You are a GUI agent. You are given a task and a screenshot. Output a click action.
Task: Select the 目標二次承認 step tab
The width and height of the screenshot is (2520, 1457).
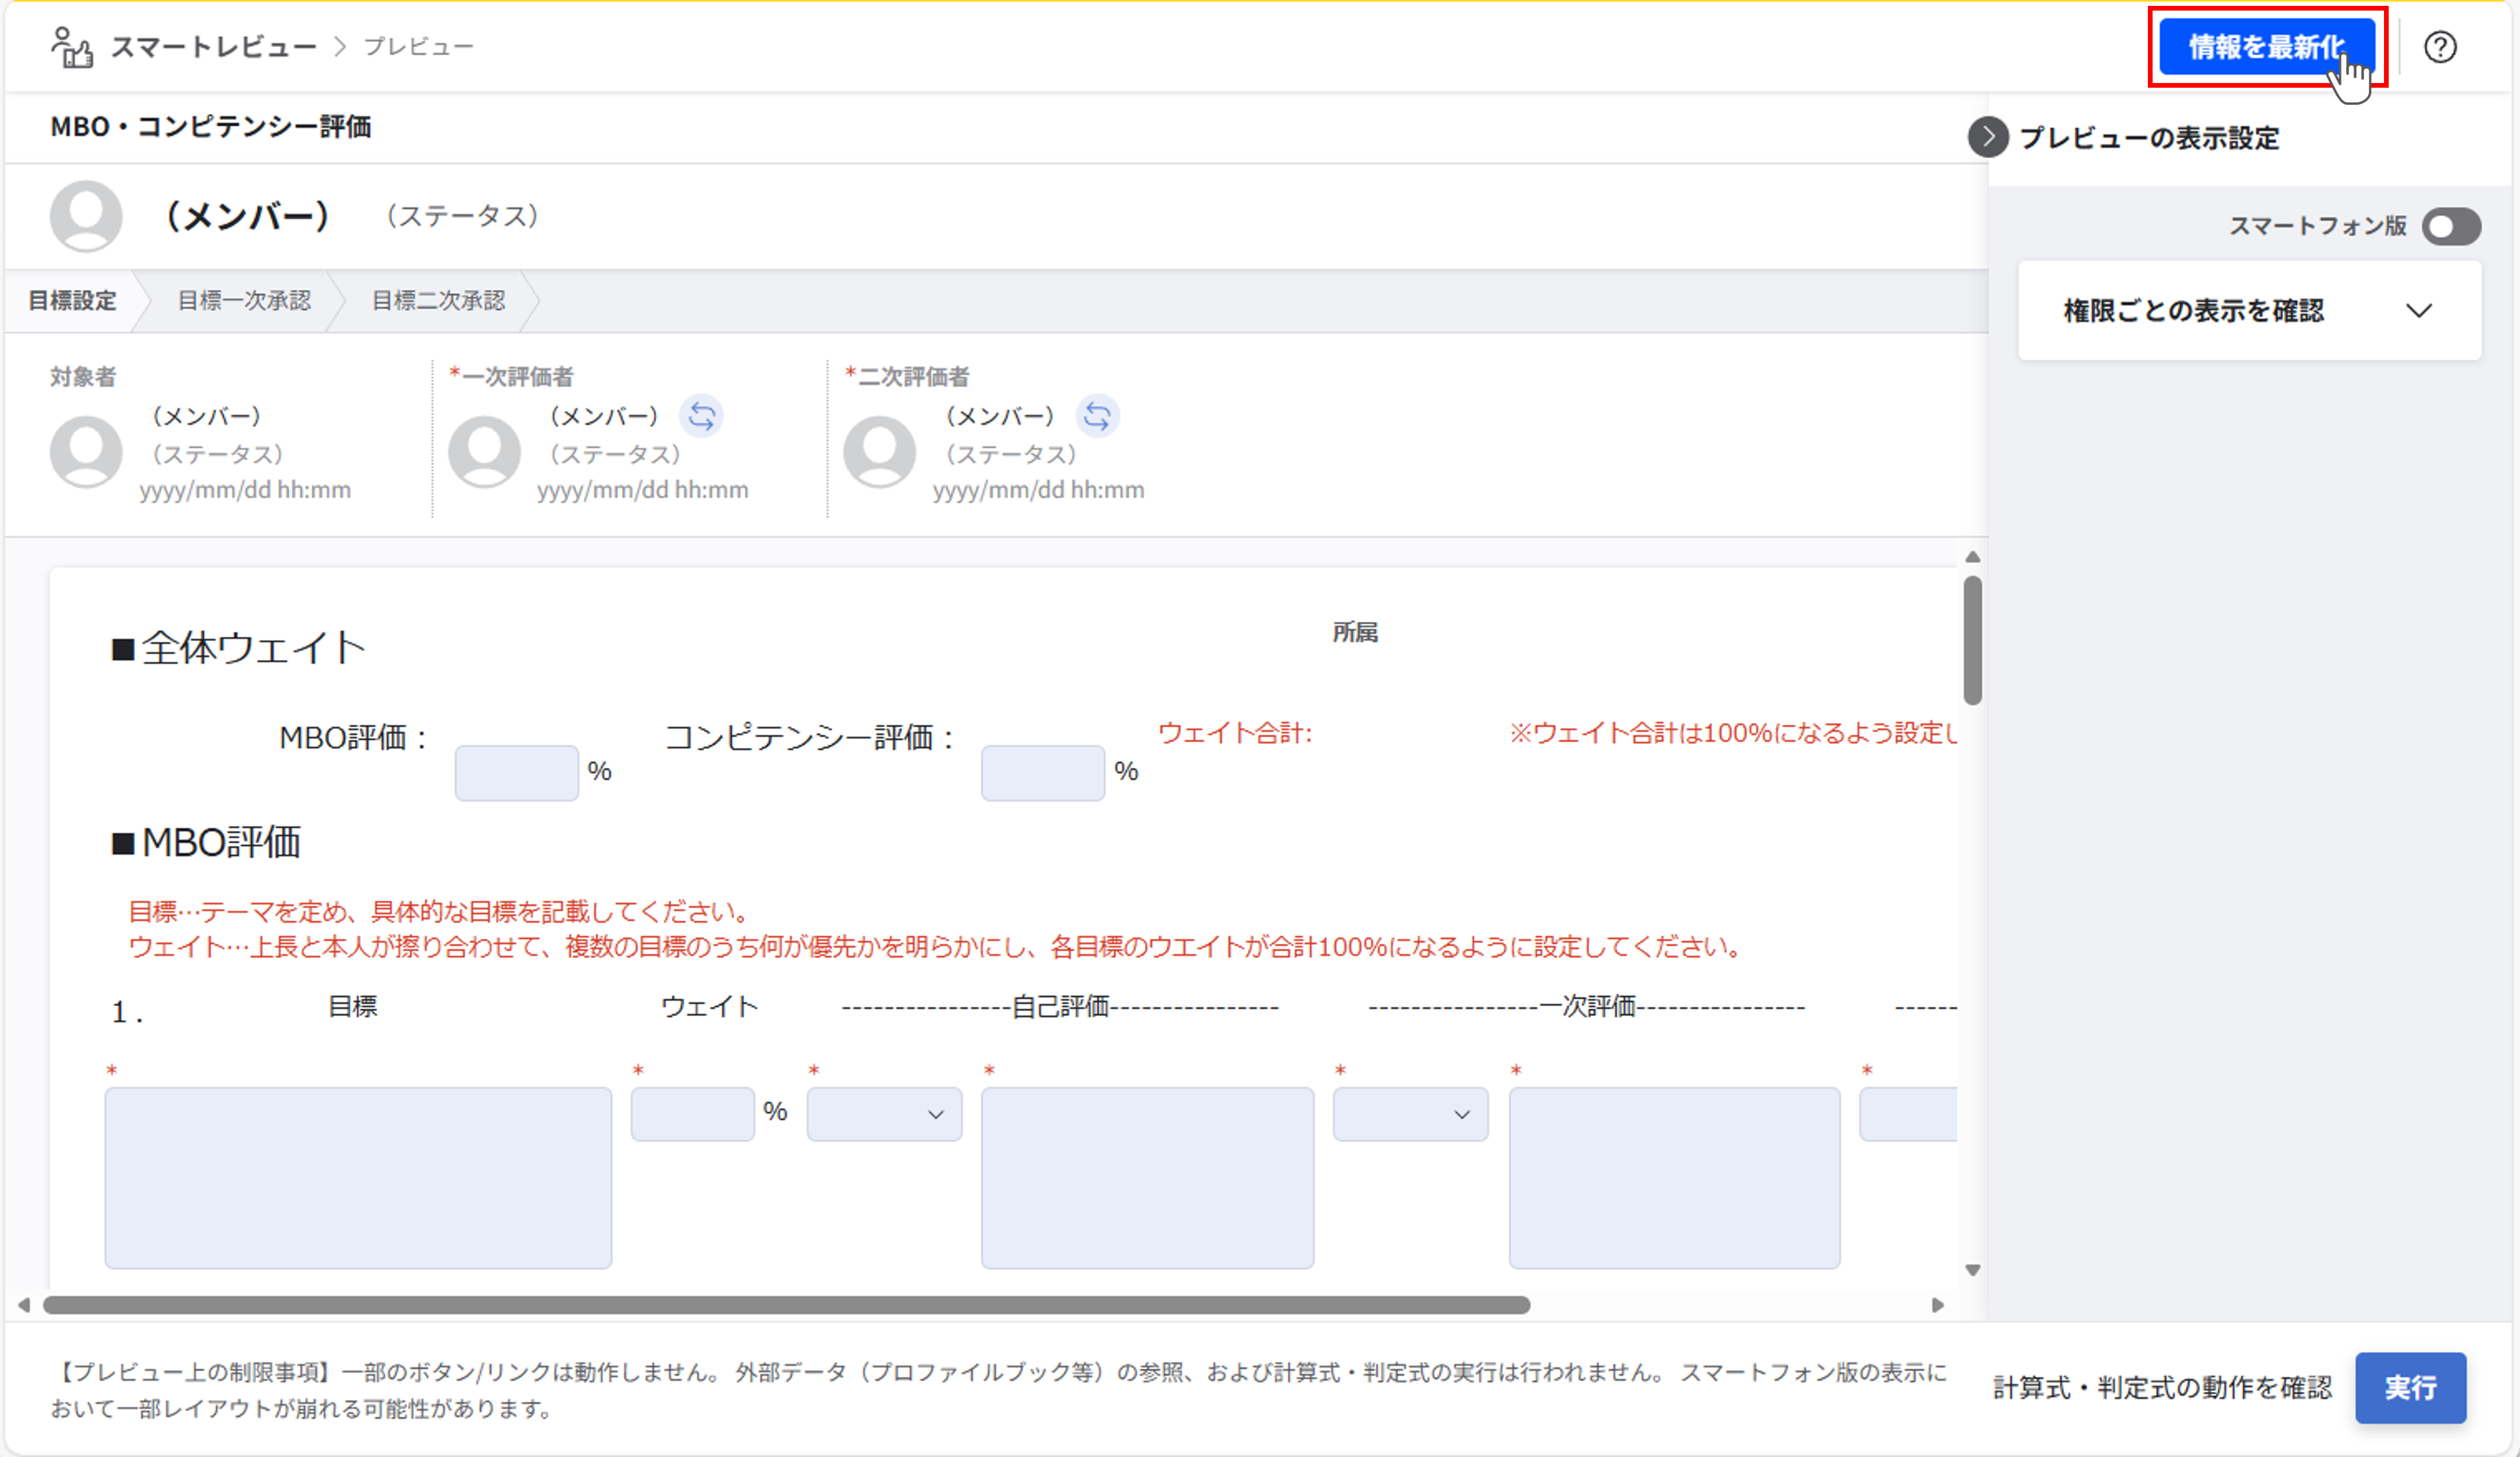[x=438, y=301]
